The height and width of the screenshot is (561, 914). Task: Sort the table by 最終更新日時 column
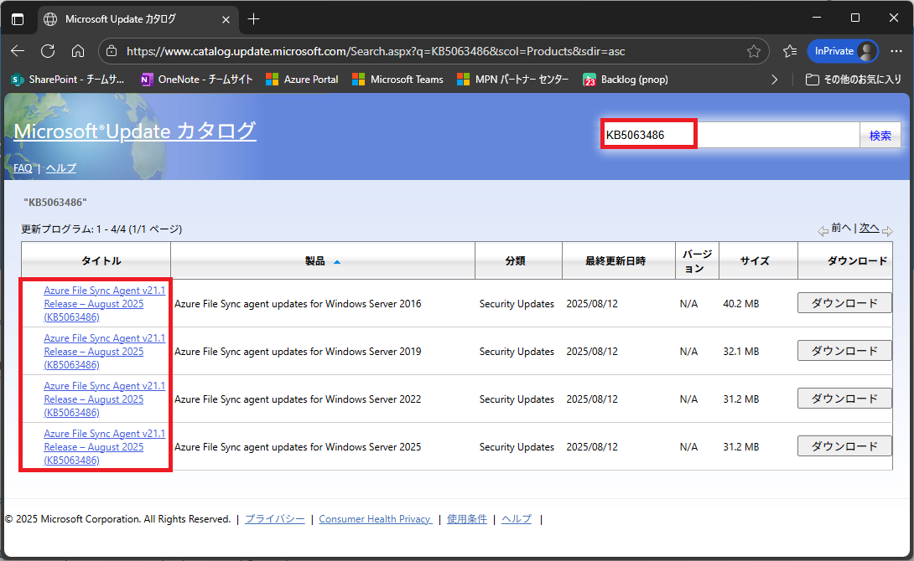615,260
